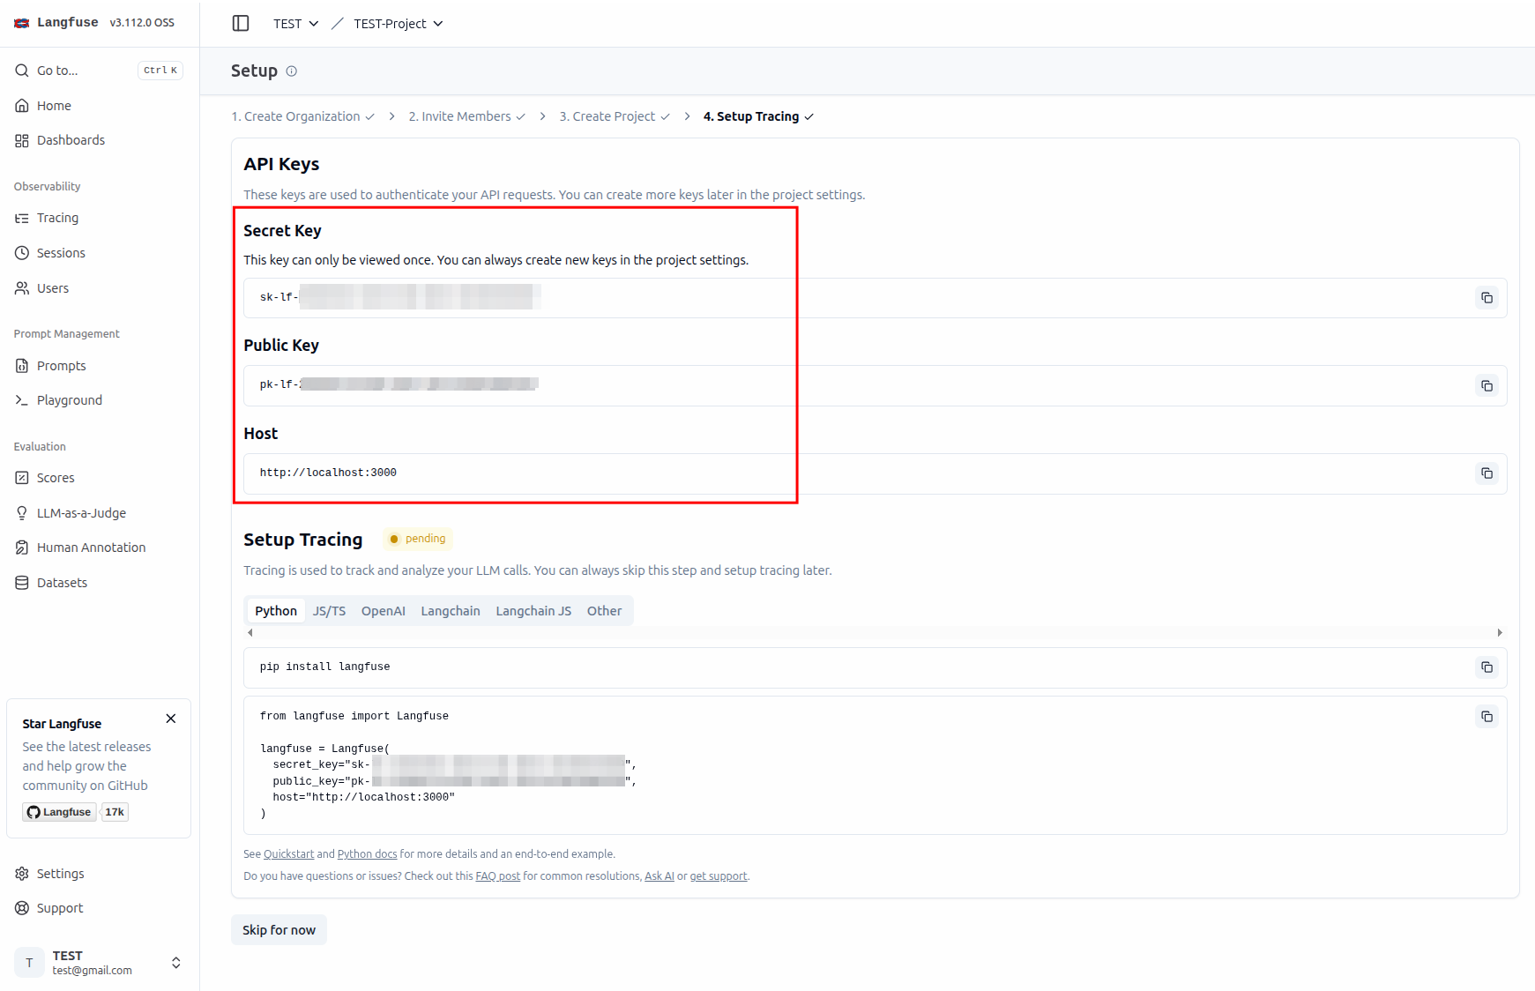Copy the Host URL
Image resolution: width=1535 pixels, height=991 pixels.
click(1487, 473)
